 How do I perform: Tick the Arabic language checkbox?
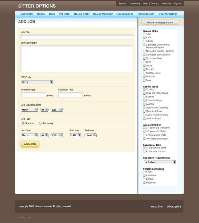coord(144,172)
